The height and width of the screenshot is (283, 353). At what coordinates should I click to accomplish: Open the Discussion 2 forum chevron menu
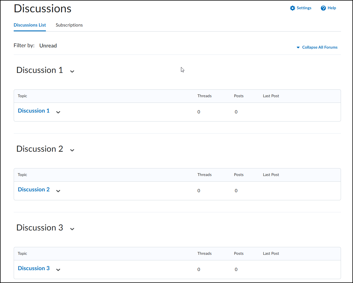pyautogui.click(x=72, y=150)
